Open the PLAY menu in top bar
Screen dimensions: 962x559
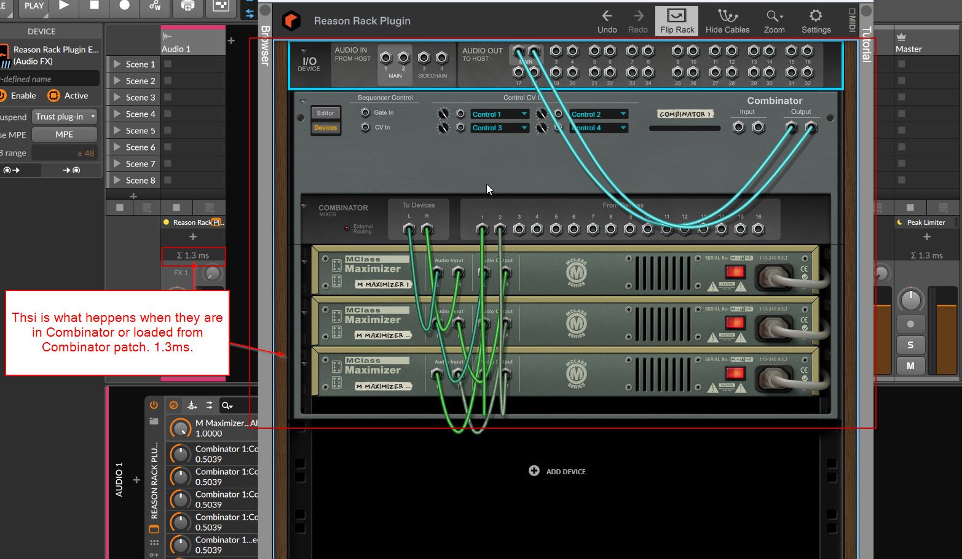[34, 6]
